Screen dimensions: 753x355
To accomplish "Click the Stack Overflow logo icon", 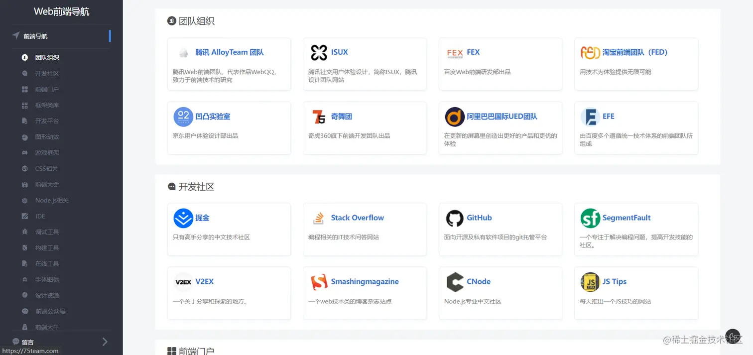I will point(319,218).
